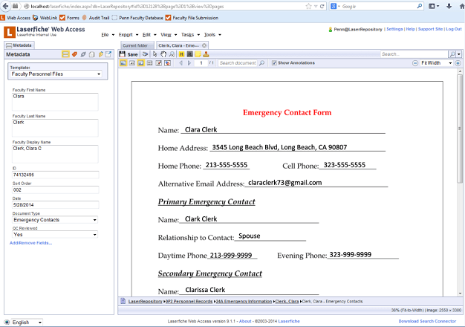Select the Metadata tab
This screenshot has width=465, height=327.
click(x=19, y=45)
